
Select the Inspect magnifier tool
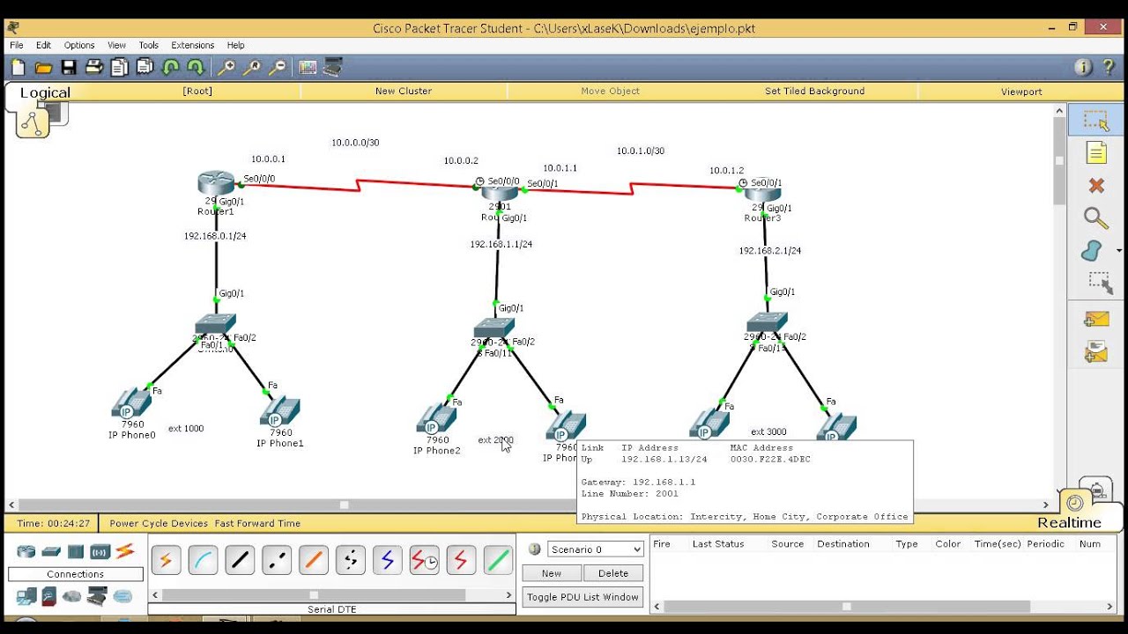click(x=1096, y=218)
